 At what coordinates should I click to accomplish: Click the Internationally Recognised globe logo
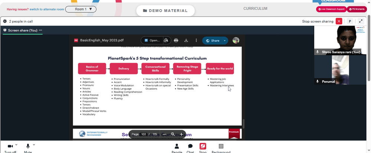(82, 134)
